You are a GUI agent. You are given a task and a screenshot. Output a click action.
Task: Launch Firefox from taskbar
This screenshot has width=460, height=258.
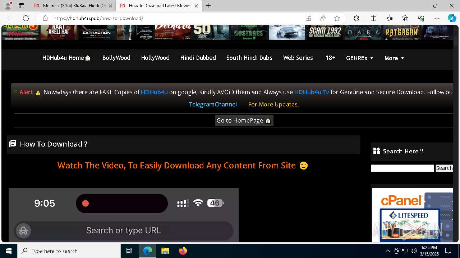(x=183, y=251)
